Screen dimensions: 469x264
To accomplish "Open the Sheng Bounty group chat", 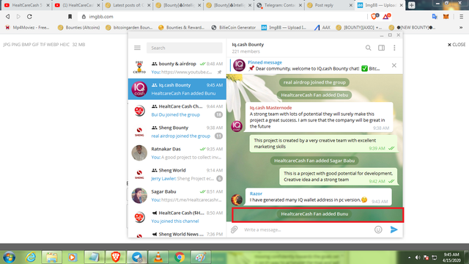I will click(177, 132).
